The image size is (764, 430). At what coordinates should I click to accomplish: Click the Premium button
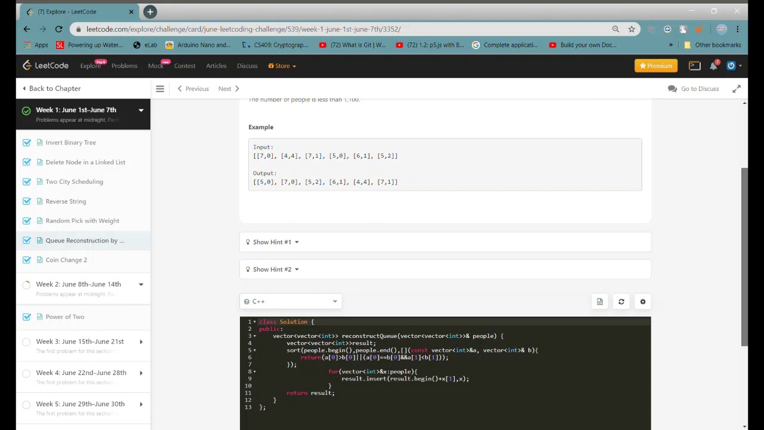click(x=656, y=66)
